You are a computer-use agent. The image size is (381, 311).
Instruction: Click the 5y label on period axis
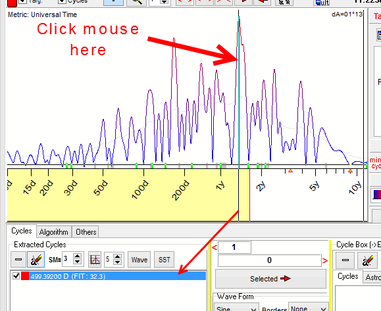point(315,186)
